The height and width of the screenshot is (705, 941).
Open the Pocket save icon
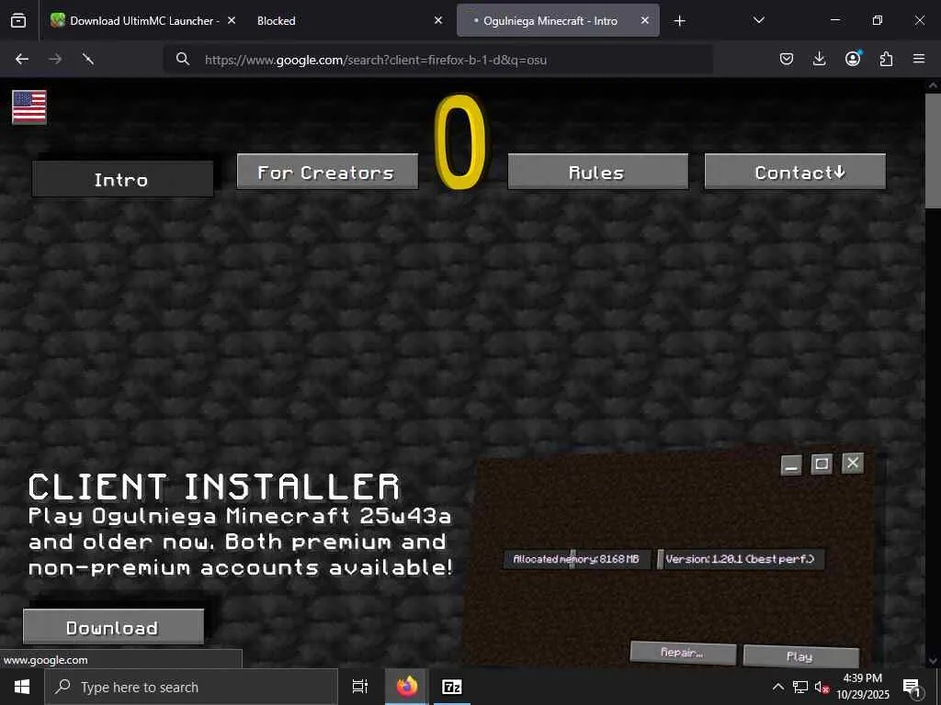click(787, 59)
